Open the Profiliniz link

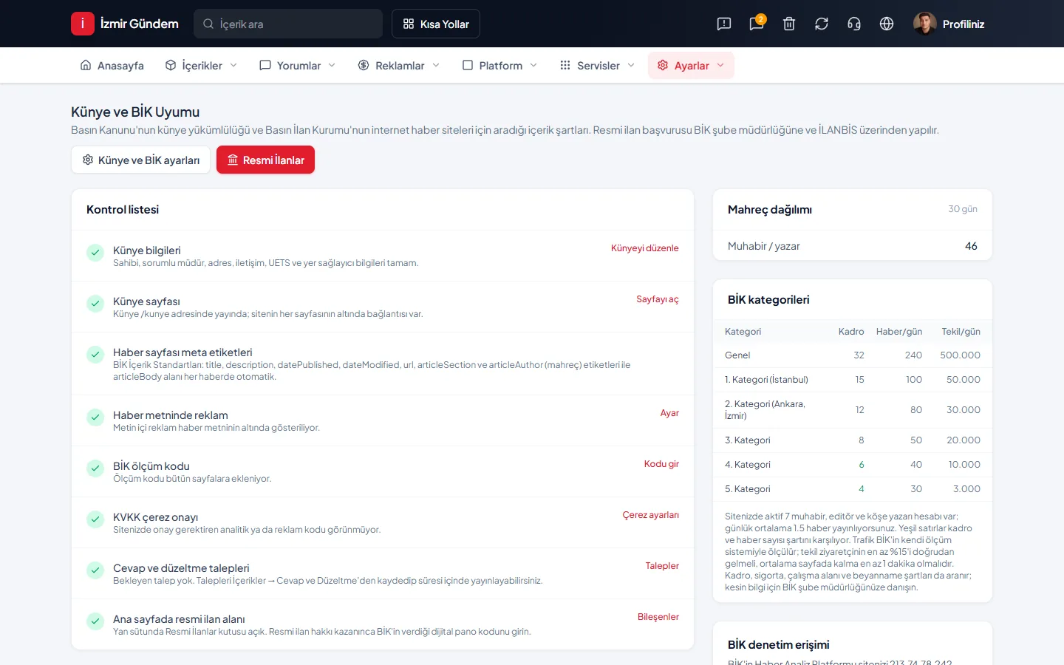pyautogui.click(x=964, y=24)
